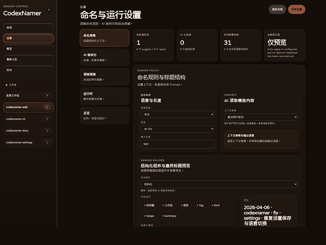Viewport: 326px width, 245px height.
Task: Collapse the sidebar with the arrow button
Action: 49,10
